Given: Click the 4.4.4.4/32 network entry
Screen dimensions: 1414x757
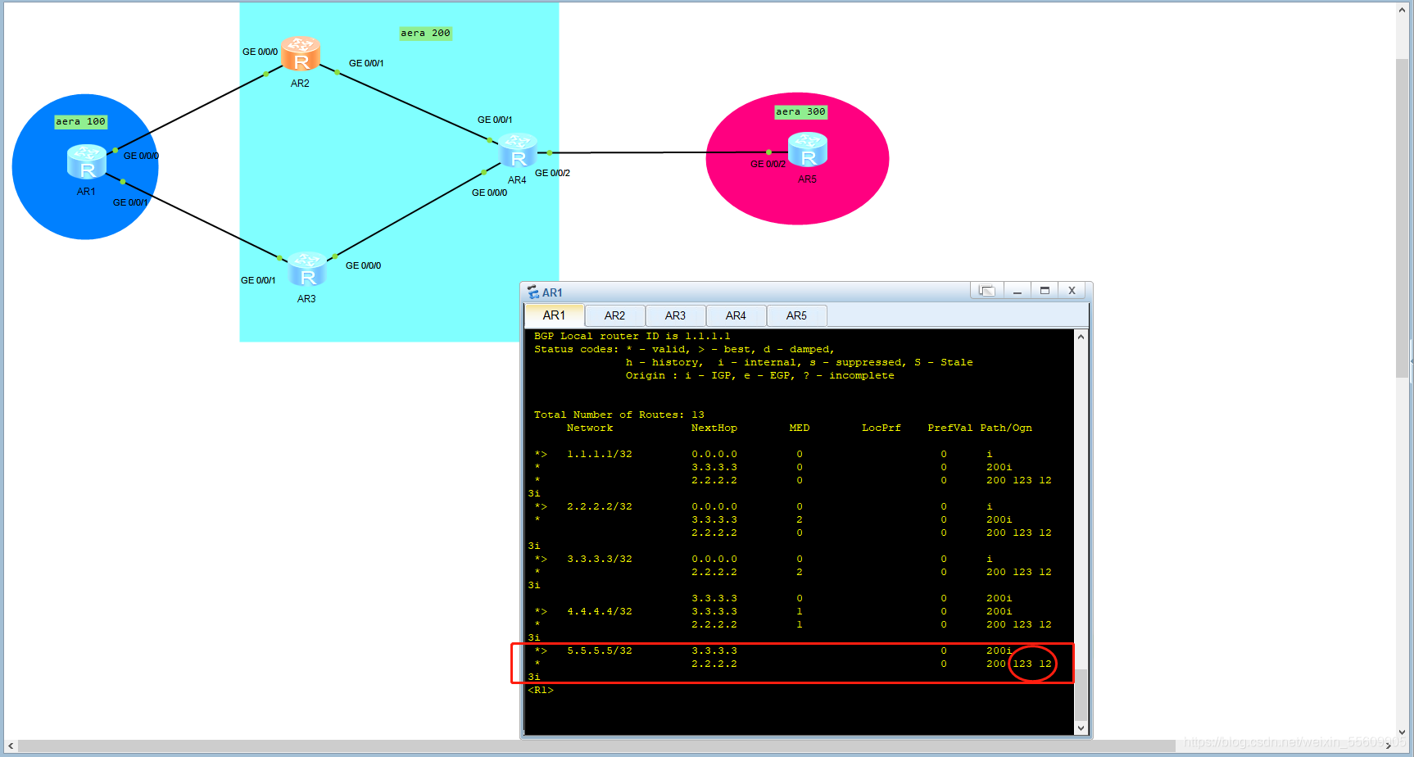Looking at the screenshot, I should click(600, 611).
